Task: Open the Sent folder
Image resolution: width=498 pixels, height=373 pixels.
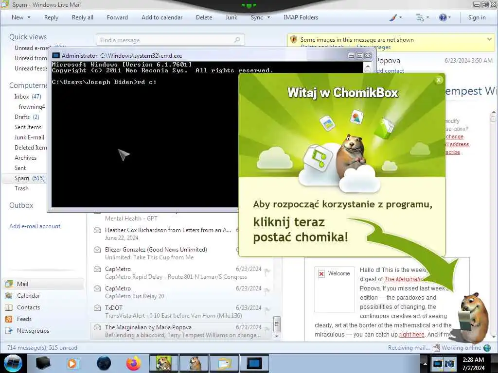Action: 20,168
